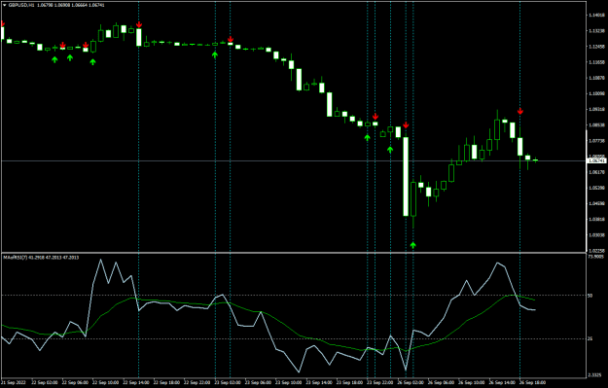Open the chart menu triangle beside GBPUSD,H1

pos(5,5)
